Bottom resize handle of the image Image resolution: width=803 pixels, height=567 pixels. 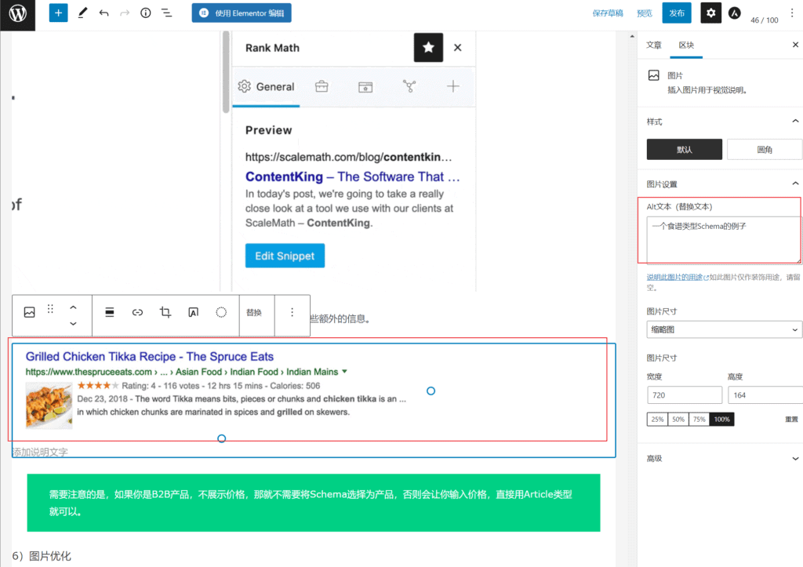[x=222, y=439]
